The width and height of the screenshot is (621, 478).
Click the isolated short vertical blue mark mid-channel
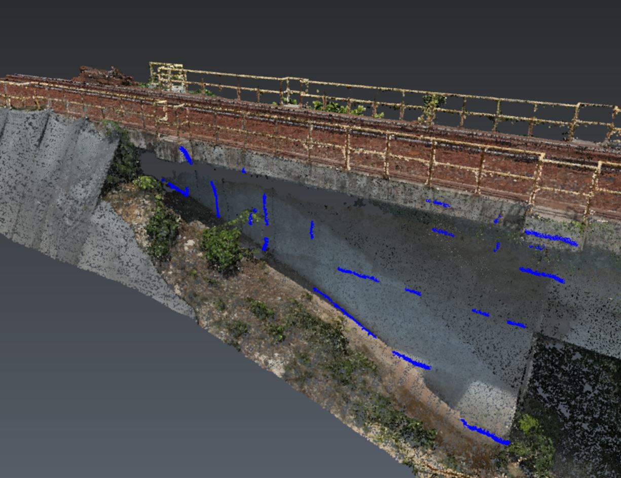point(312,229)
